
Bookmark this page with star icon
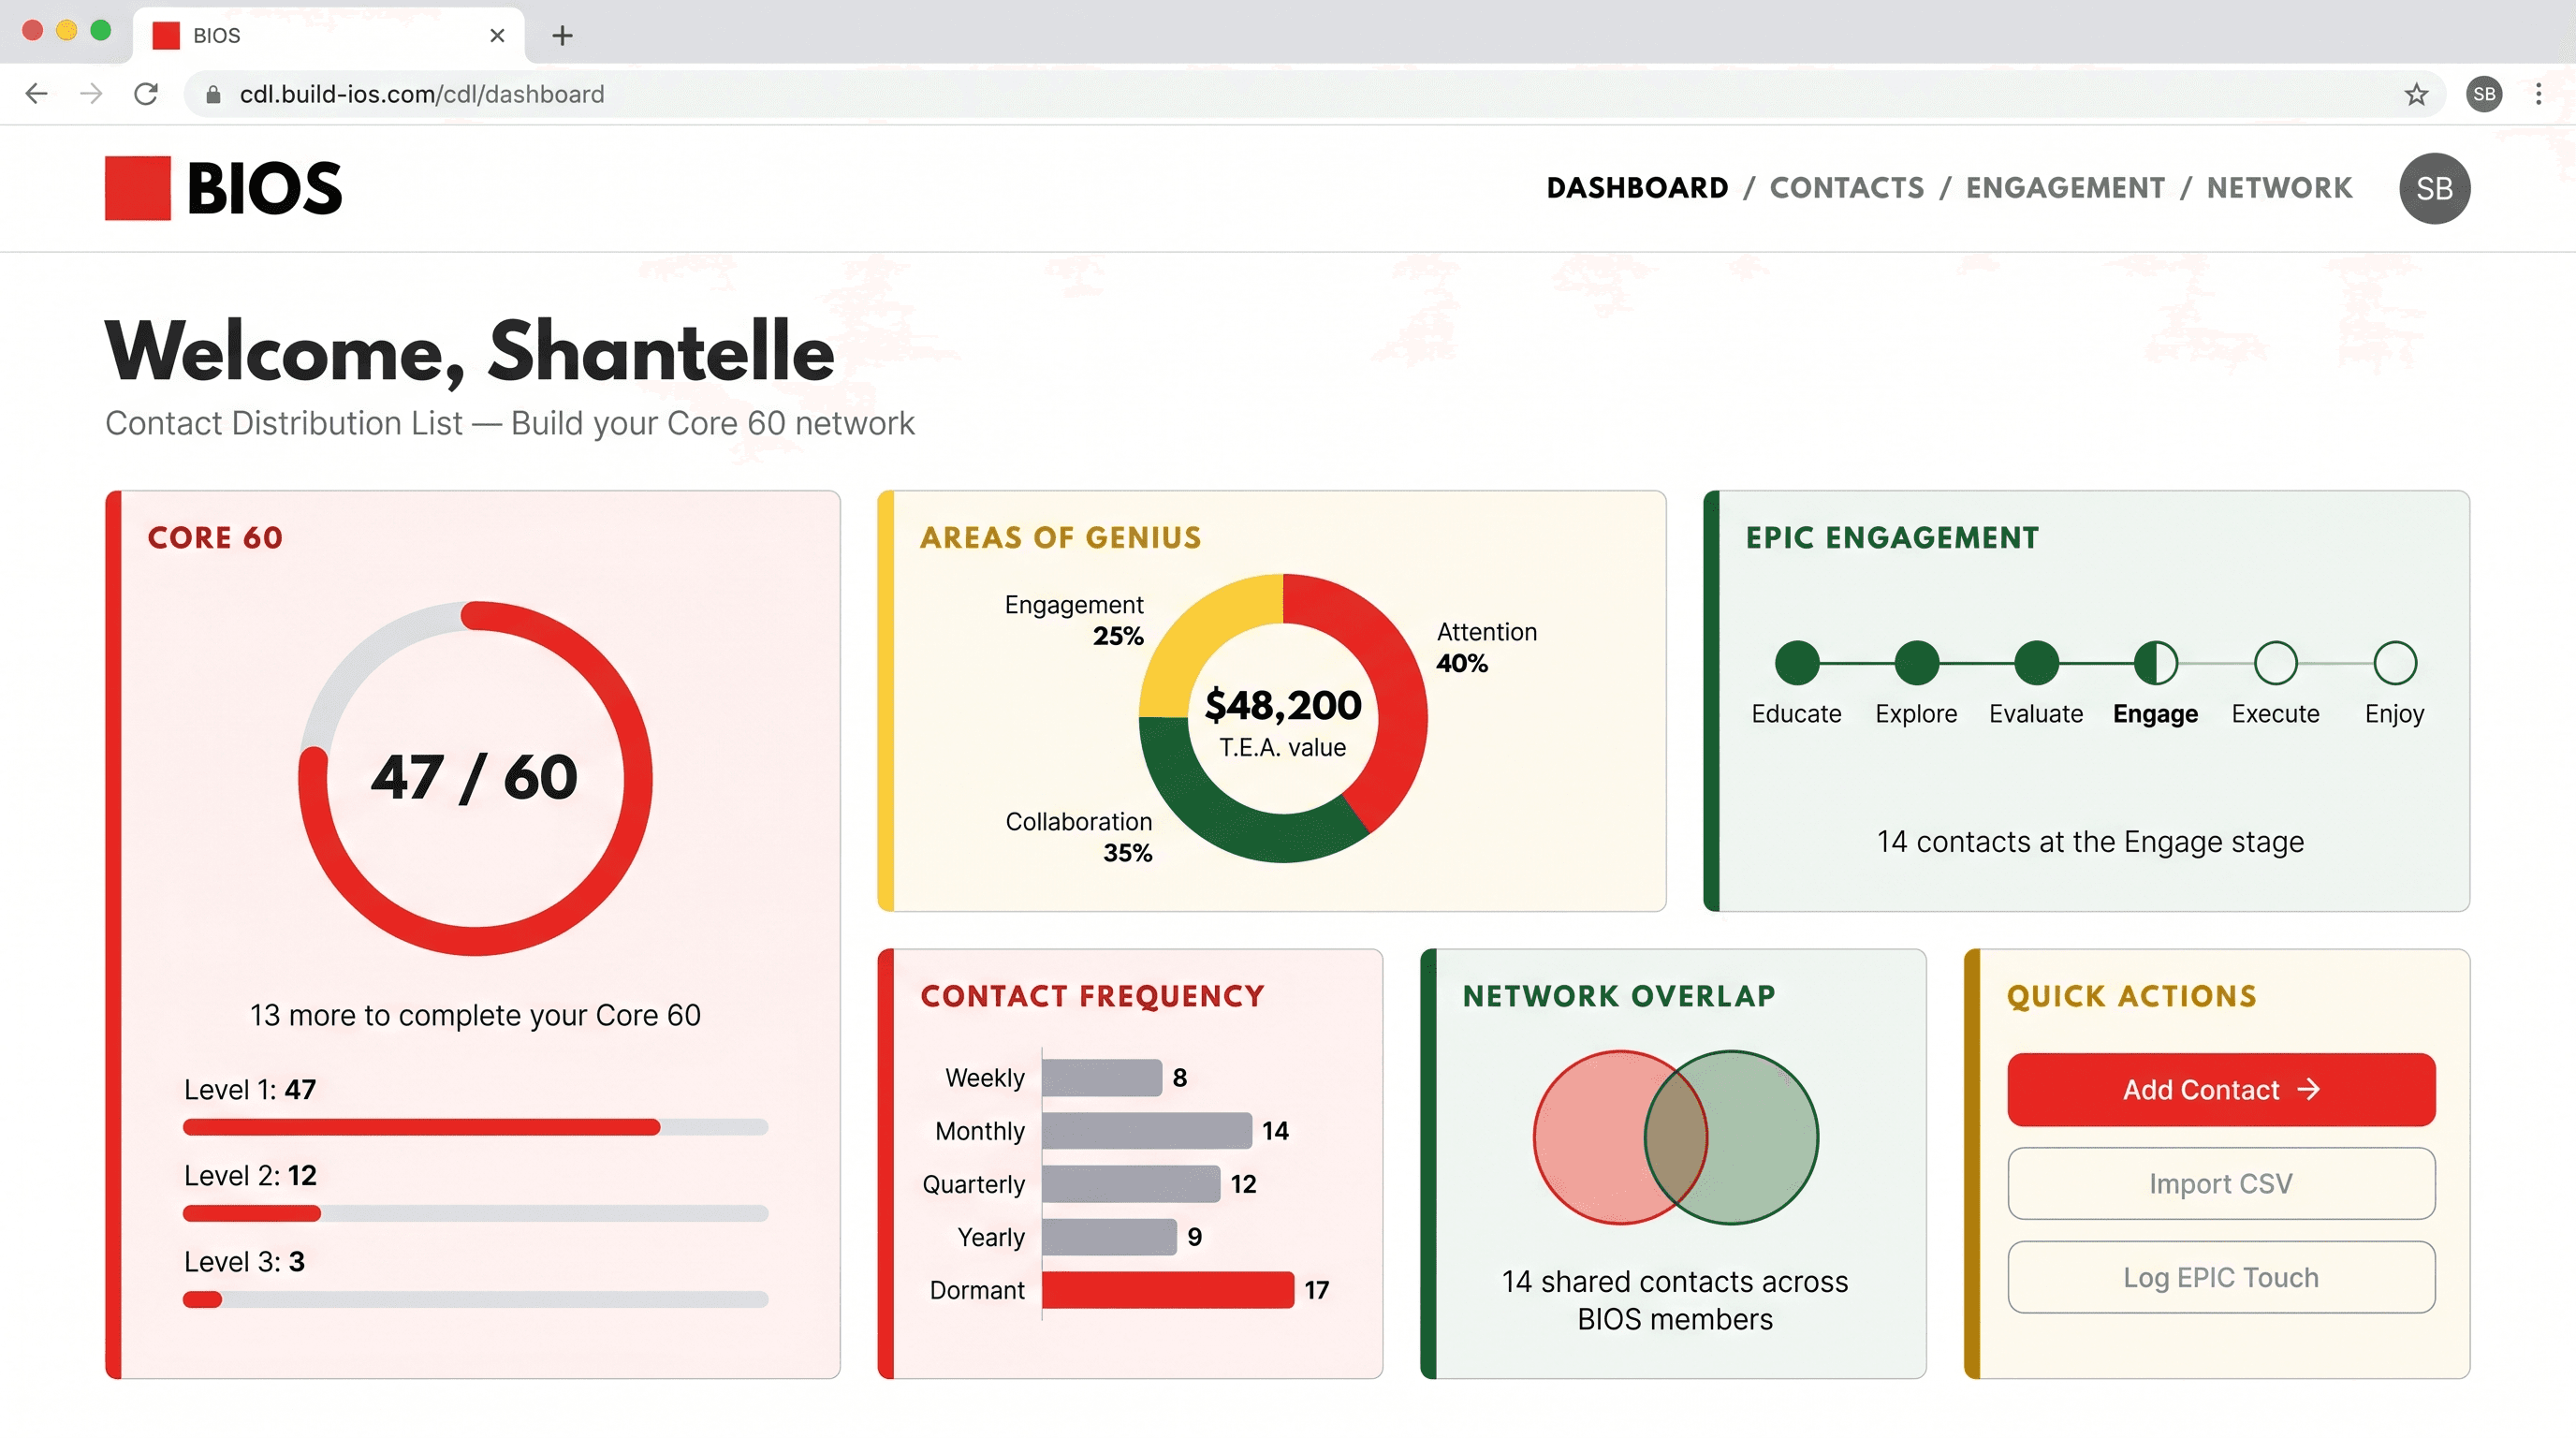pyautogui.click(x=2416, y=94)
